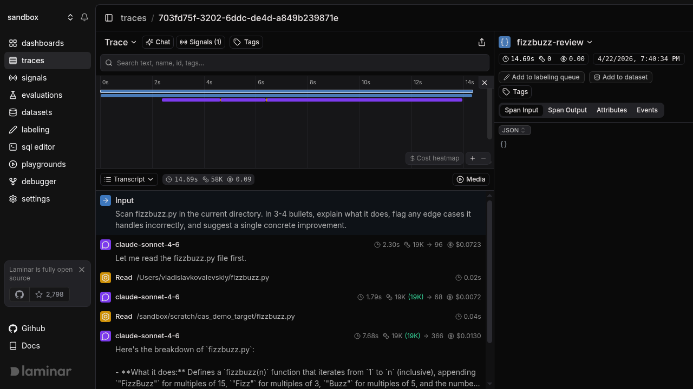
Task: Click the 58K tokens stat
Action: 213,179
